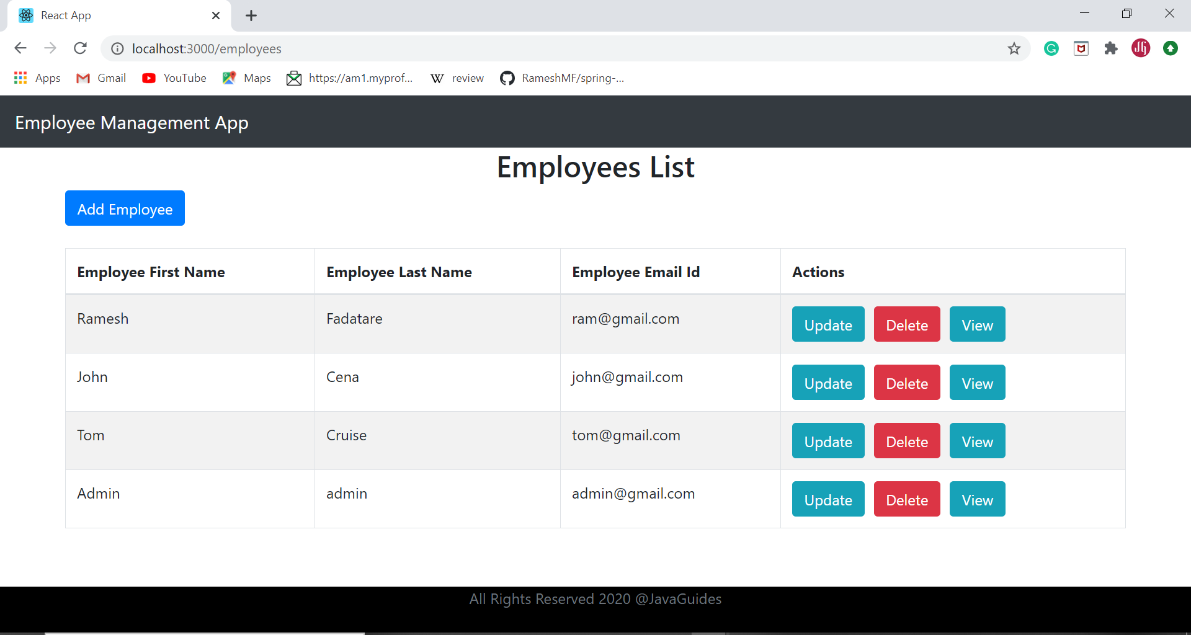1191x635 pixels.
Task: Delete the Tom employee row
Action: tap(907, 441)
